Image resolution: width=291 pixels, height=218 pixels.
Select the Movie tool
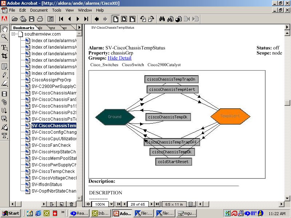5,94
